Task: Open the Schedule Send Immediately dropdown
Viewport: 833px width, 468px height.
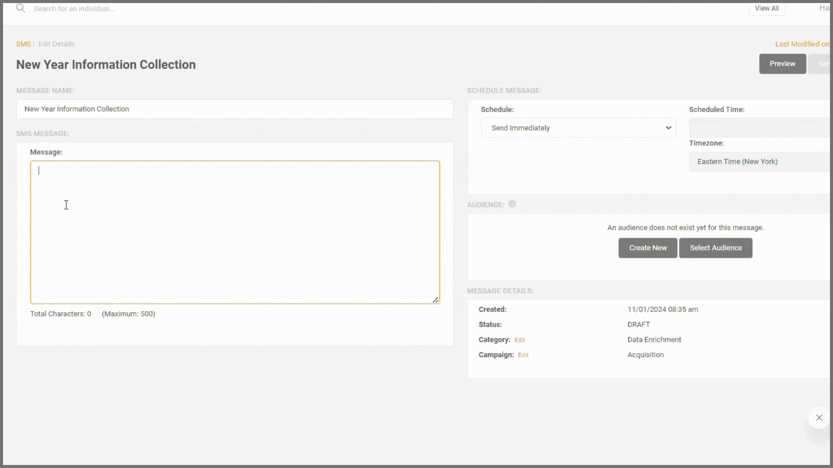Action: click(578, 128)
